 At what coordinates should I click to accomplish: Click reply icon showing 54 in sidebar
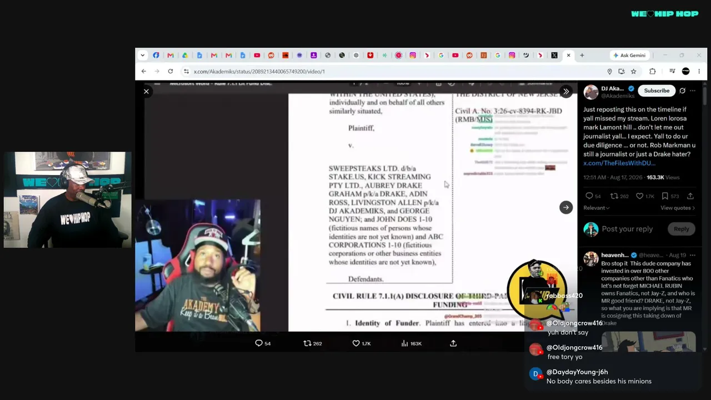(589, 196)
